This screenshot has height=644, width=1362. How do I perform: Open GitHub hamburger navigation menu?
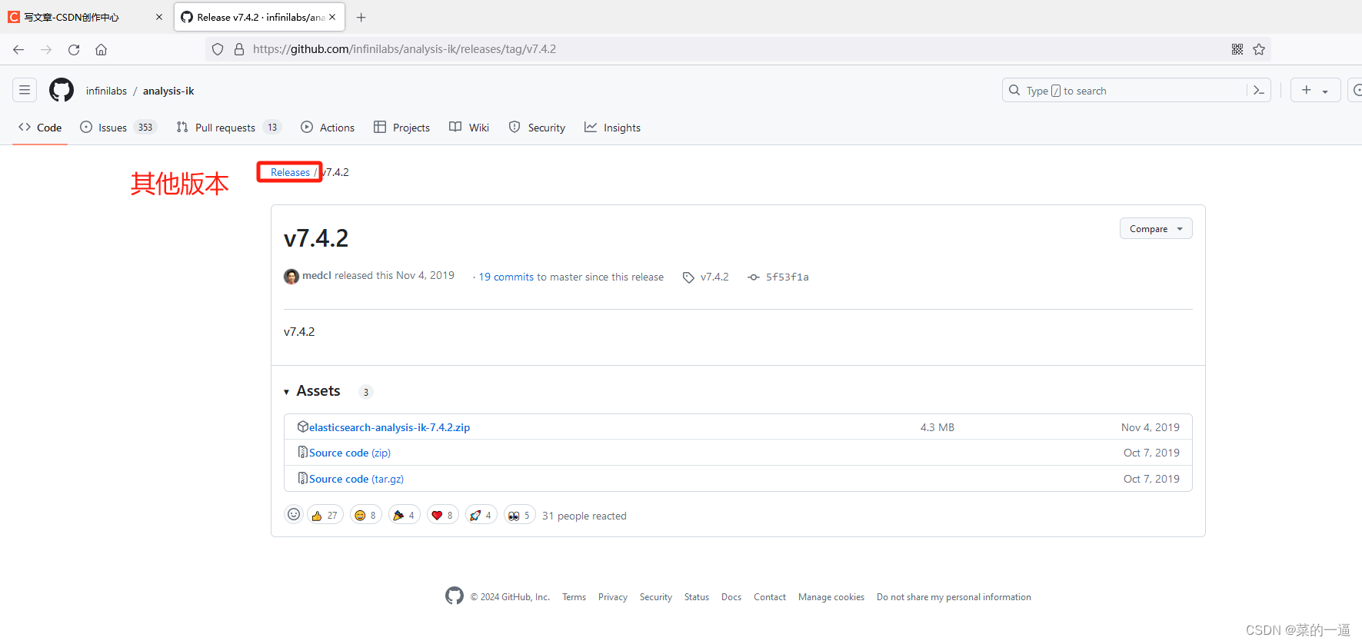pos(25,90)
